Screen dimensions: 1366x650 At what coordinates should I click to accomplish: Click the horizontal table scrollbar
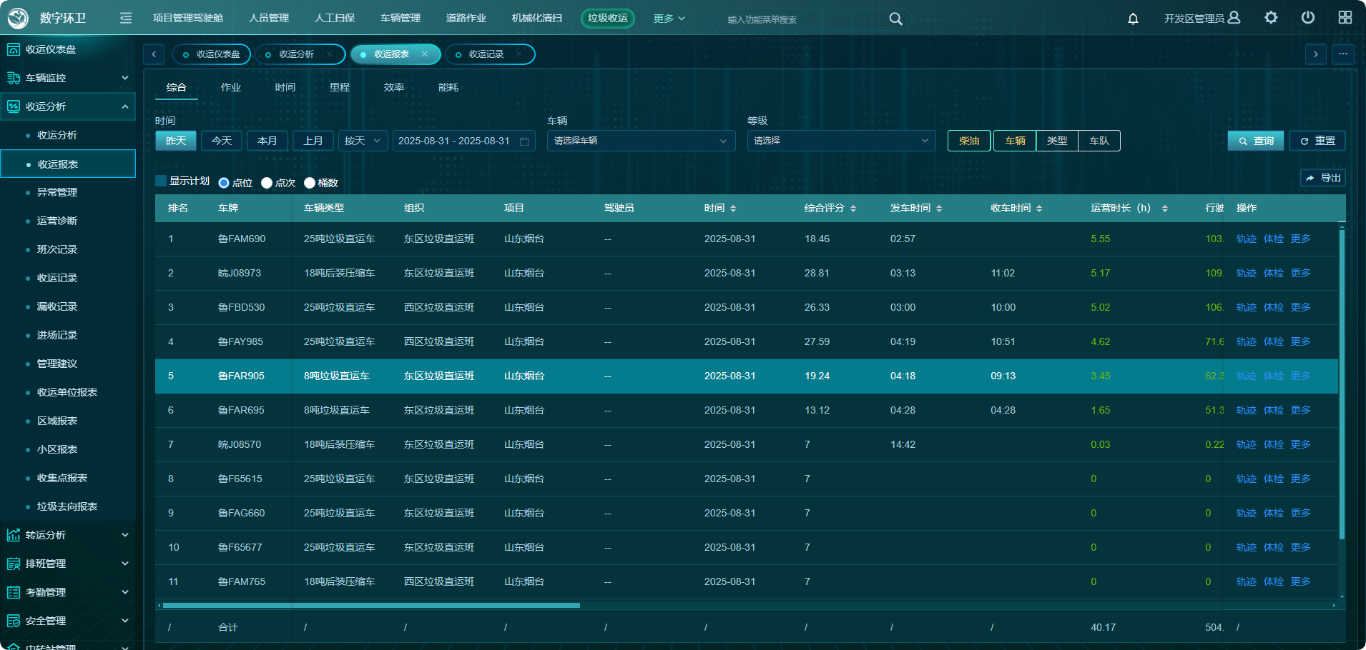pyautogui.click(x=371, y=606)
